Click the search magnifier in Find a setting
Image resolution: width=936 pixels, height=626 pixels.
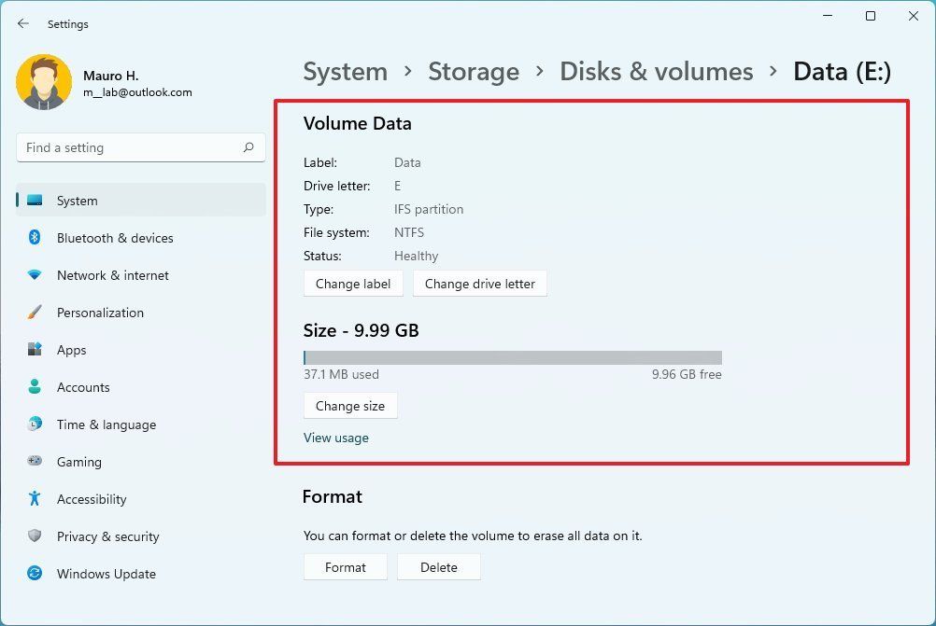[x=248, y=147]
